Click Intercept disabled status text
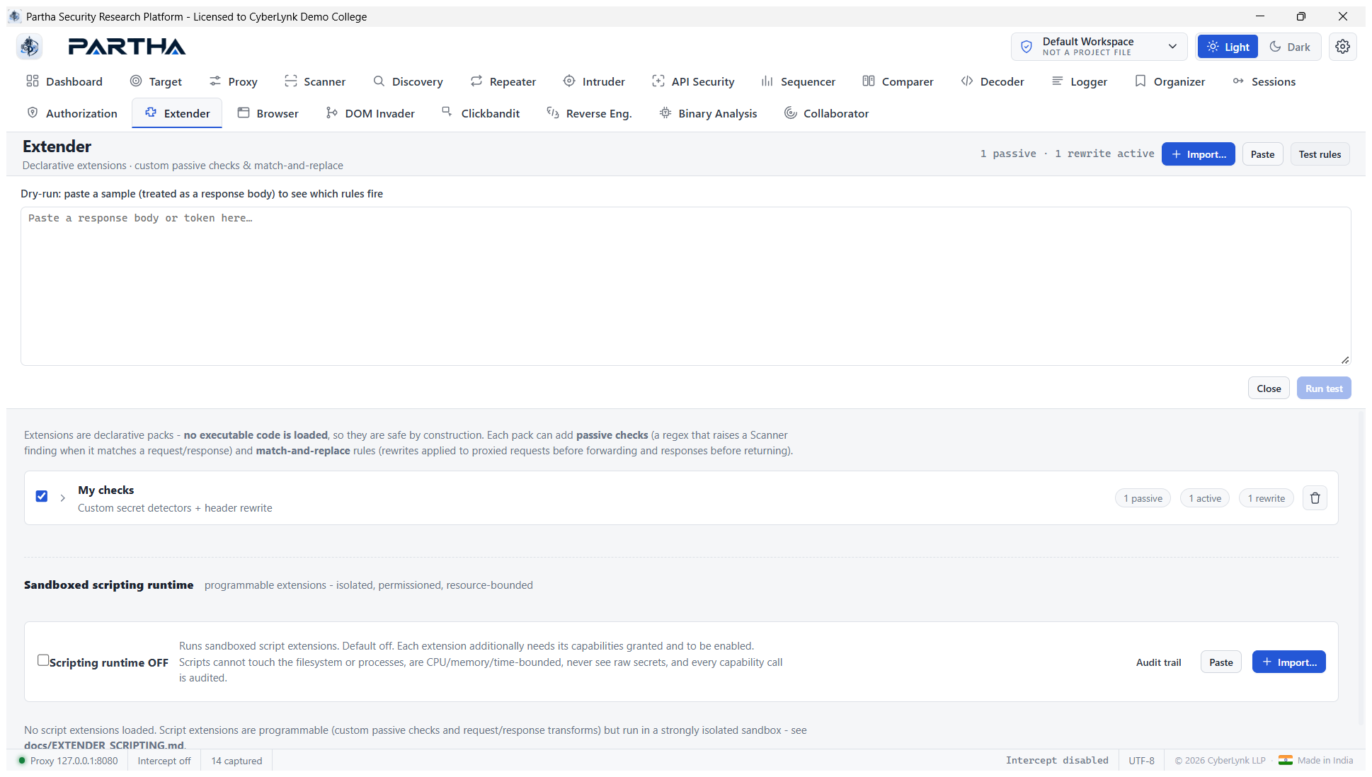 [1057, 760]
